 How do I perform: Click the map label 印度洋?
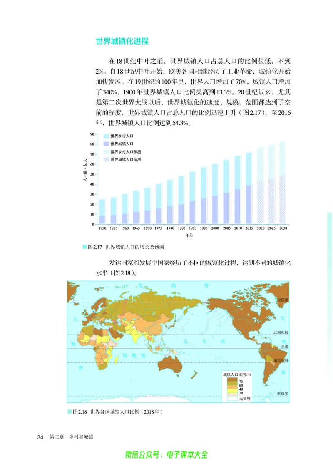(x=134, y=355)
